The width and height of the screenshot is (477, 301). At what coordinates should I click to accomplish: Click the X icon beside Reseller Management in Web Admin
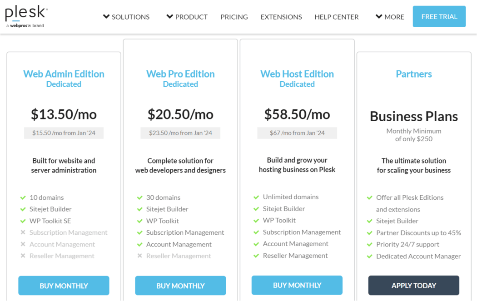click(22, 256)
